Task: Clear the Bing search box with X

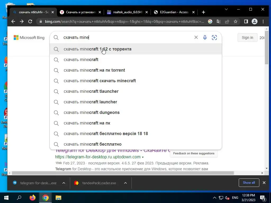Action: tap(196, 37)
